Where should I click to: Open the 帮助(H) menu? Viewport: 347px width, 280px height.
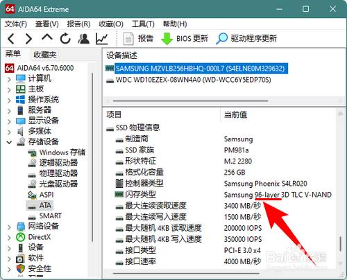point(175,24)
